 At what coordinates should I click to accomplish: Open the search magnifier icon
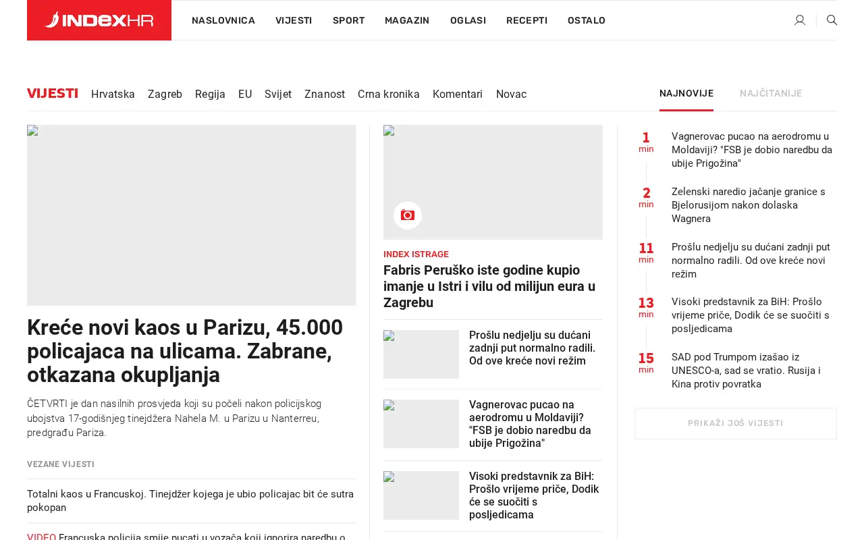[x=832, y=20]
